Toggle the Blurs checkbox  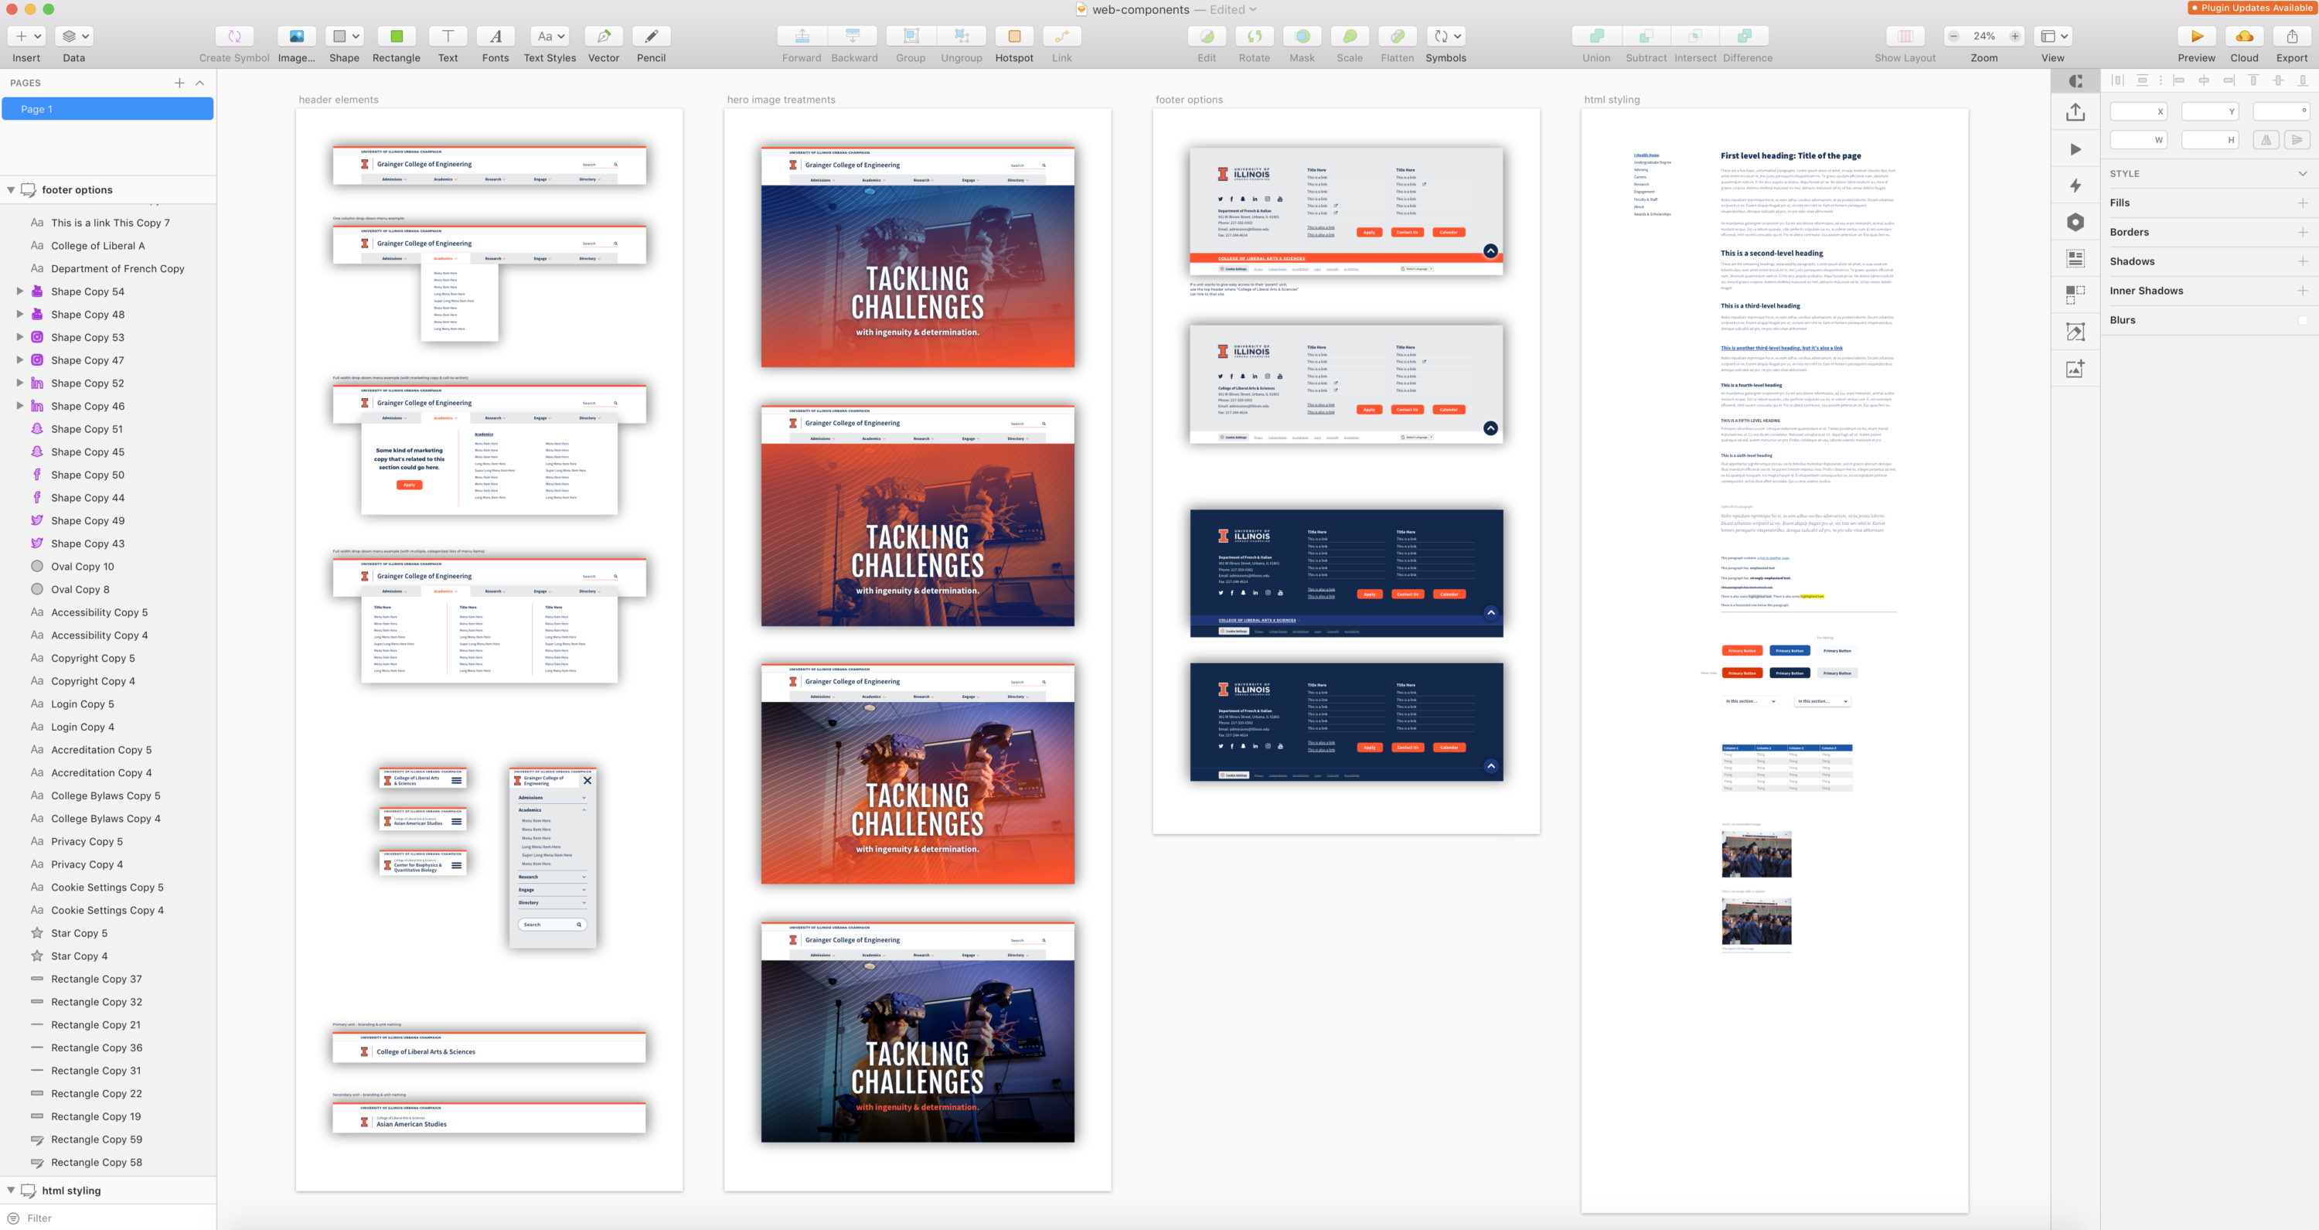(2302, 321)
